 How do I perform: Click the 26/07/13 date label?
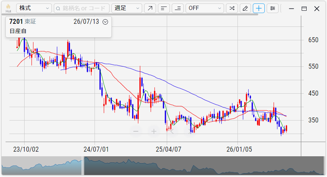pos(86,22)
